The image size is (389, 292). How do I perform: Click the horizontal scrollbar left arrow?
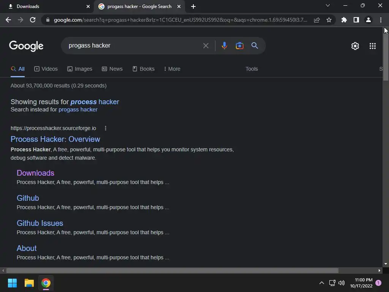3,270
